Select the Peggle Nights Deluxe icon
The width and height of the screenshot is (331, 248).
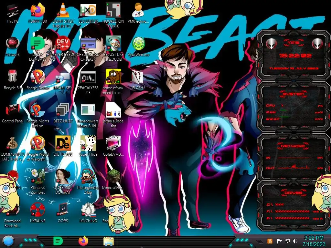[x=37, y=110]
